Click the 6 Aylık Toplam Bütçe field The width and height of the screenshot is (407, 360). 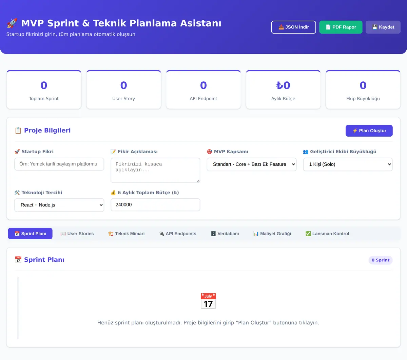pos(155,205)
